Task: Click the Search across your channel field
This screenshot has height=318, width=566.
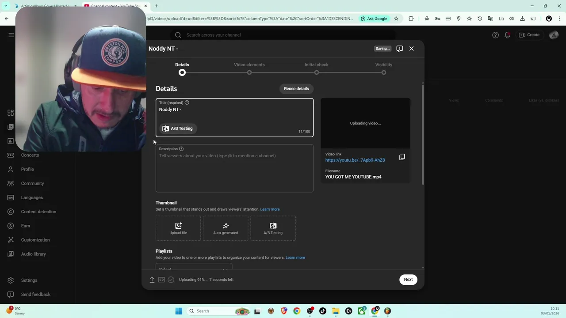Action: pos(283,35)
